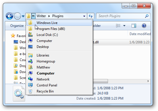Click the Plugins breadcrumb segment
This screenshot has width=158, height=111.
click(58, 16)
